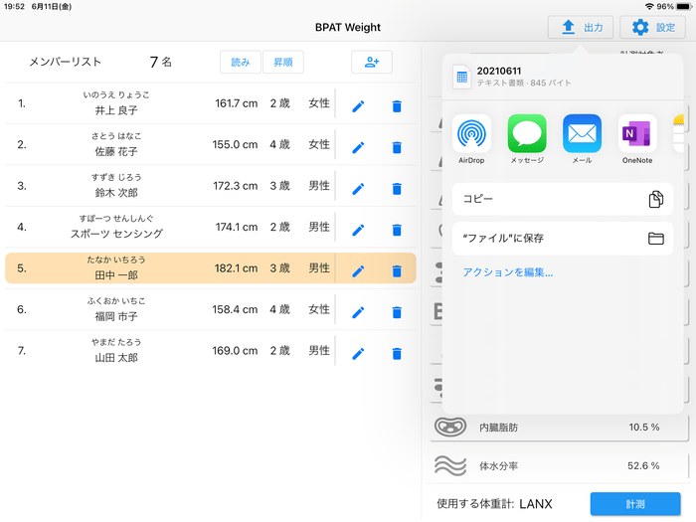
Task: Delete 鈴木 次郎 with trash icon
Action: click(397, 188)
